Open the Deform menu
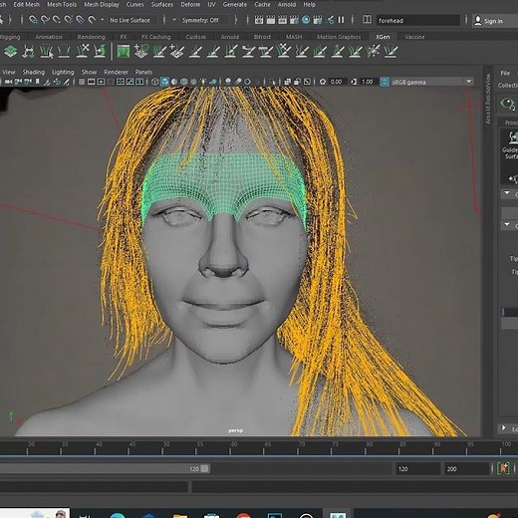 [190, 4]
